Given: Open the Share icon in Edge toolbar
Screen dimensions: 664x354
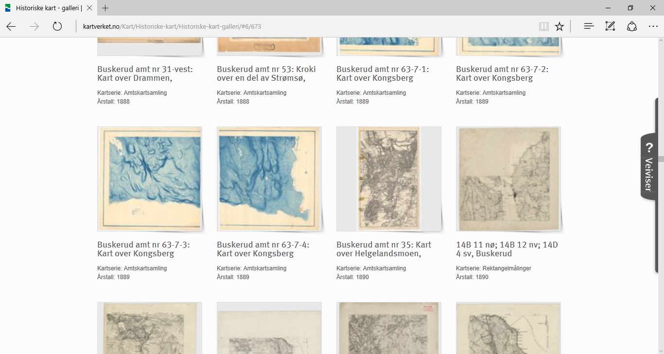Looking at the screenshot, I should tap(632, 26).
